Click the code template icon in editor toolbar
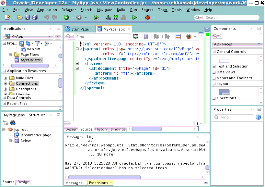Screen dimensions: 265x187 coord(178,36)
